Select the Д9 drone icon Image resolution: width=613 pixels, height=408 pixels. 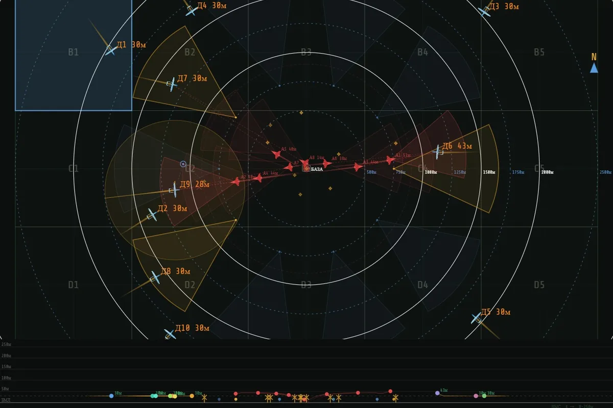(174, 190)
